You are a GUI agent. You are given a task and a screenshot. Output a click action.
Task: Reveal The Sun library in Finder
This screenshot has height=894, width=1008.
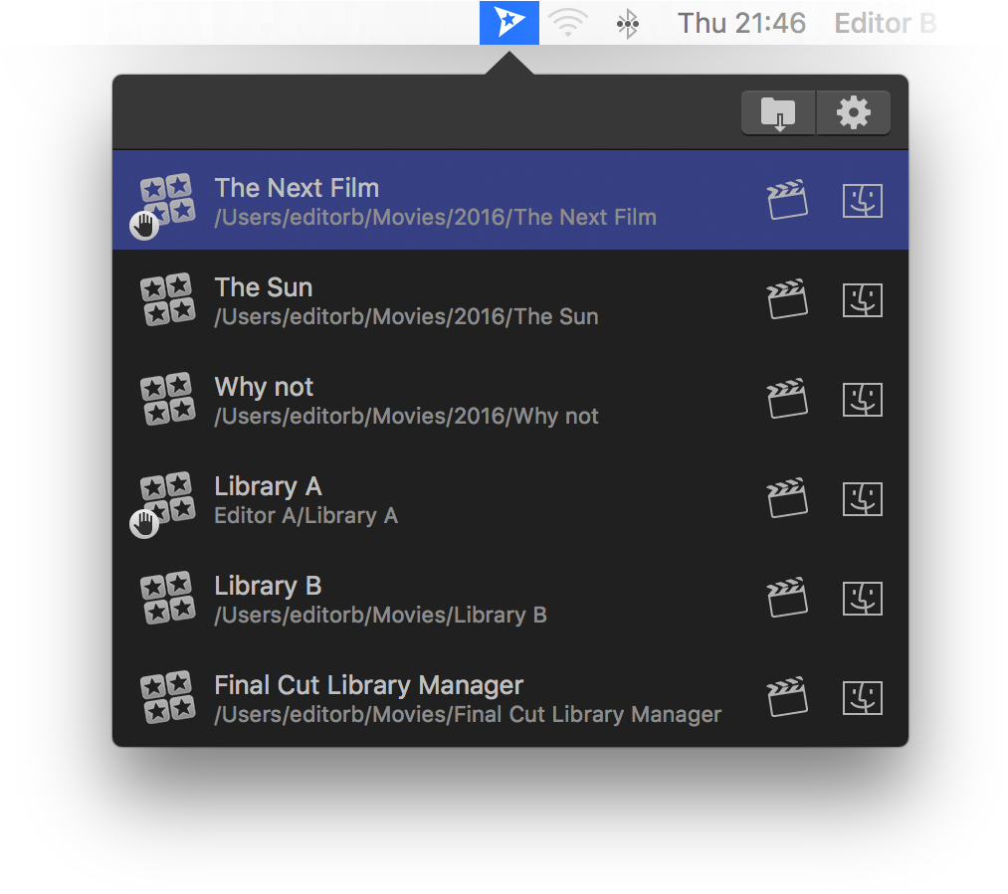pos(862,298)
